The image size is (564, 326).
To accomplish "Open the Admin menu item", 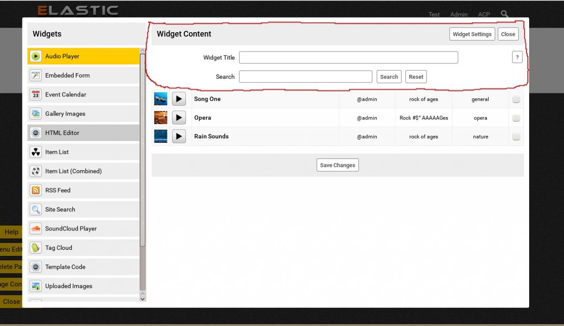I will tap(459, 15).
